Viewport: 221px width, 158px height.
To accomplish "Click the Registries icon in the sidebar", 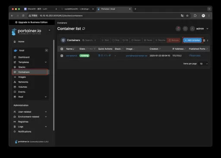I will [15, 122].
